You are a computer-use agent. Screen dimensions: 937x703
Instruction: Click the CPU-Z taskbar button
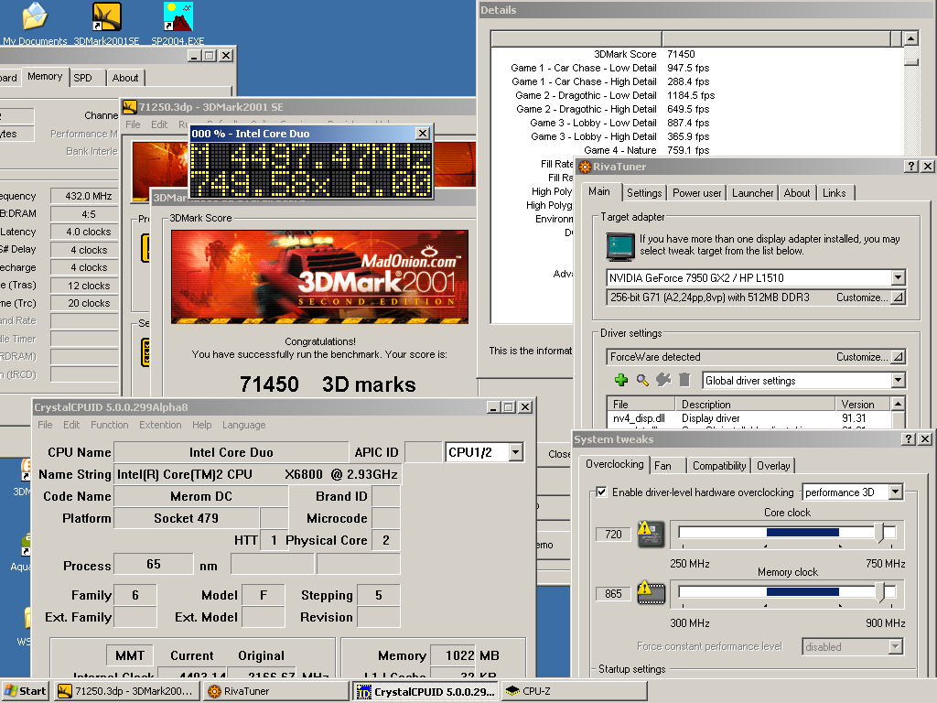[574, 691]
